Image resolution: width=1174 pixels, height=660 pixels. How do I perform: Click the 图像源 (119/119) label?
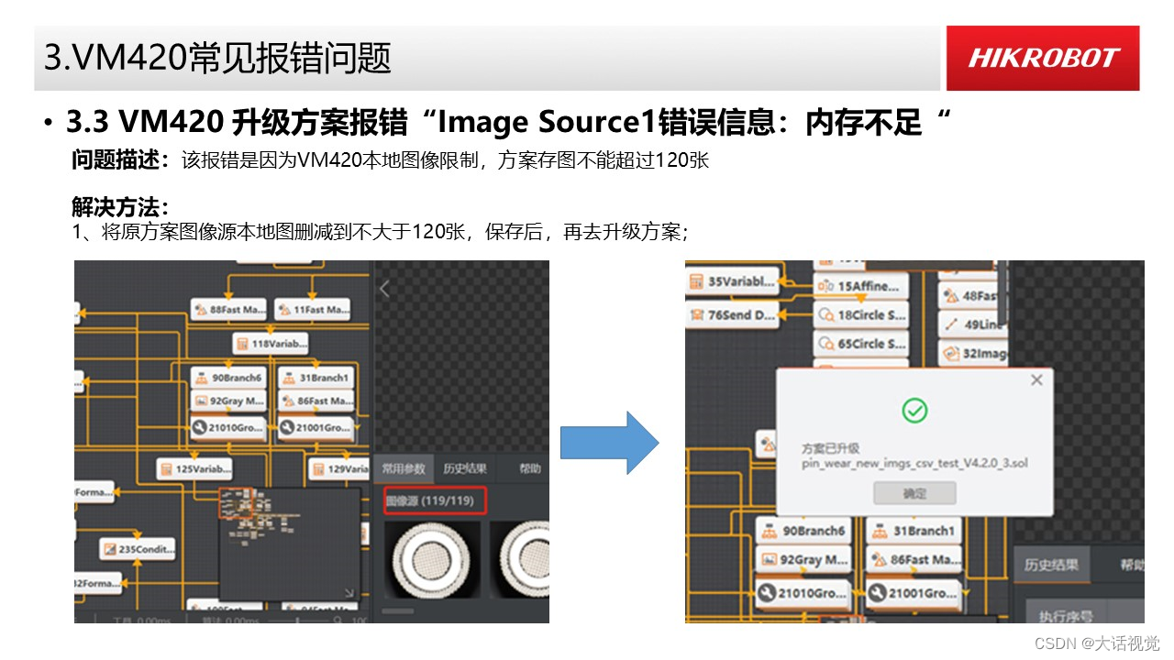click(x=435, y=500)
